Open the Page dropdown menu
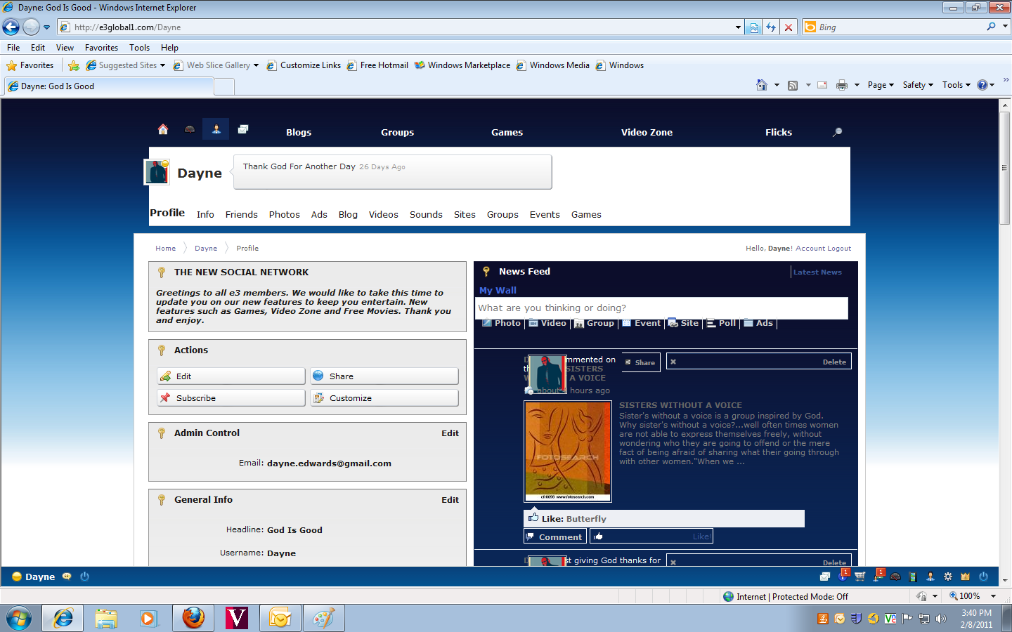This screenshot has height=632, width=1012. [881, 85]
